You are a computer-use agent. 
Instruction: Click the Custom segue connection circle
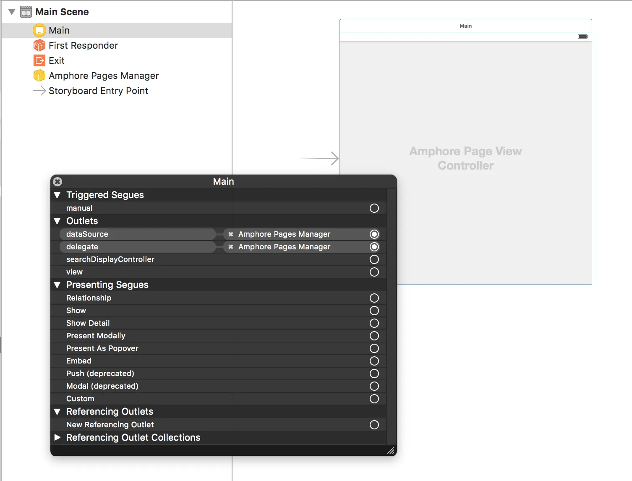374,399
